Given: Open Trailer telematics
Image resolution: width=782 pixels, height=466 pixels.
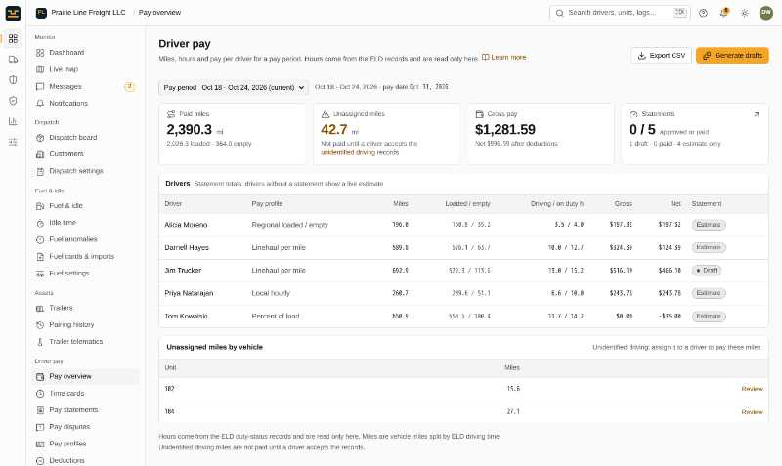Looking at the screenshot, I should coord(87,341).
